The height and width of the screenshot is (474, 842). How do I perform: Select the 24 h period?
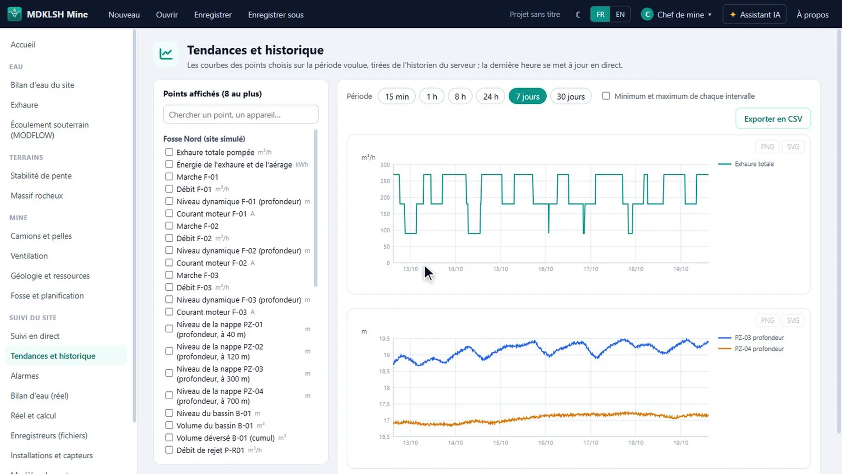coord(491,96)
